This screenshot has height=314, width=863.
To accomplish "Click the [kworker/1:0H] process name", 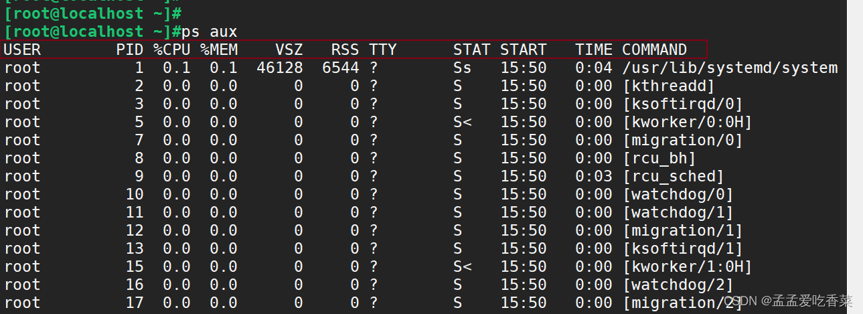I will click(688, 266).
